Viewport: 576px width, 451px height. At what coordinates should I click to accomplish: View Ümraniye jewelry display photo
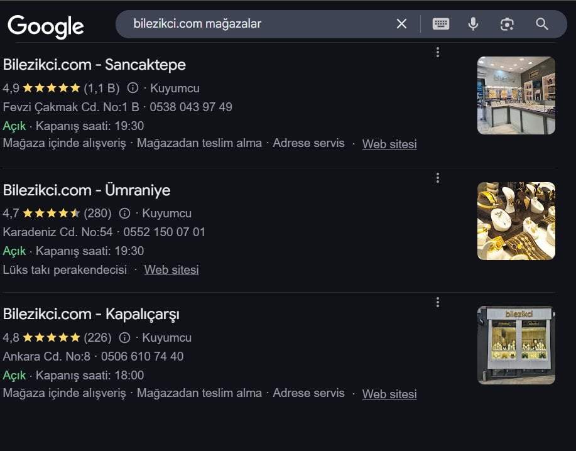516,221
